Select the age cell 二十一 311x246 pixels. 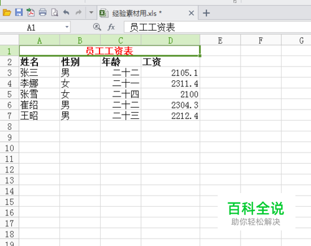click(121, 83)
